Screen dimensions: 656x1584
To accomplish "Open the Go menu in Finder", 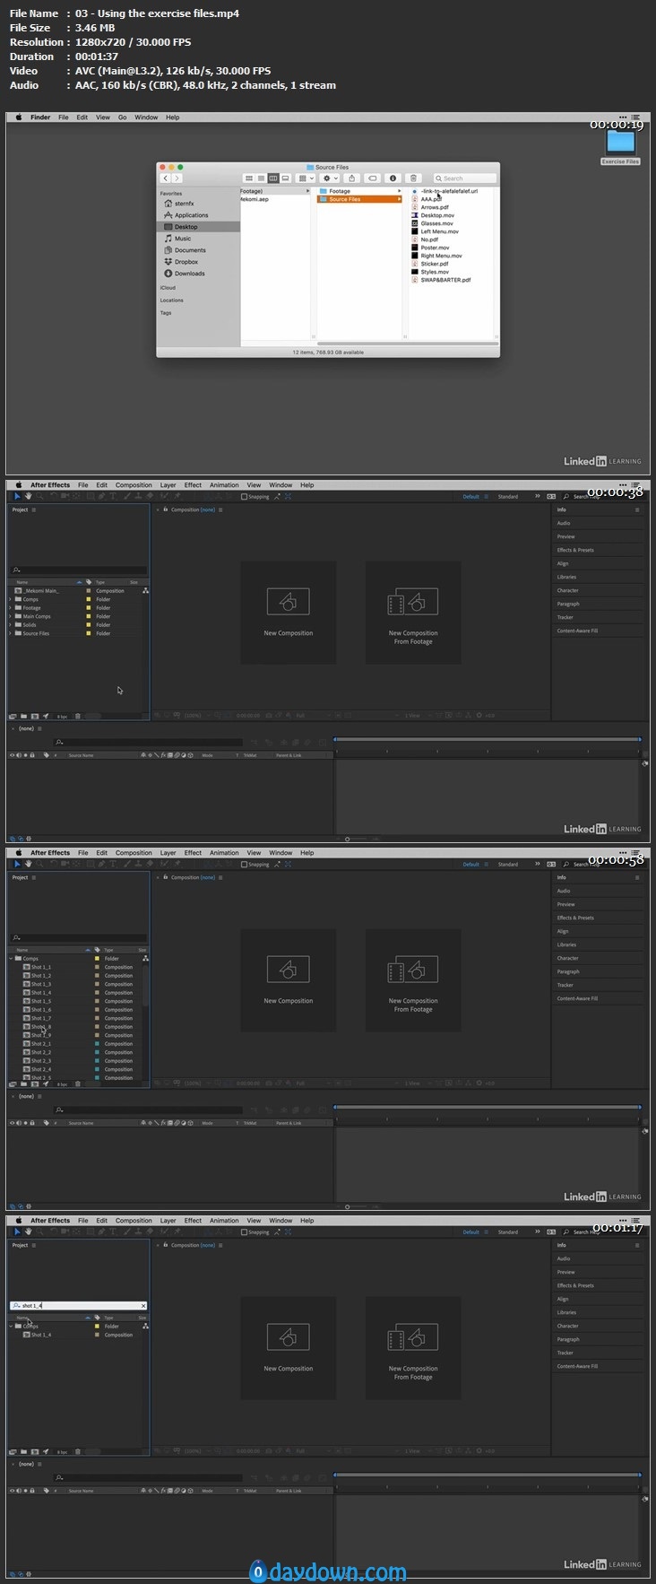I will [x=123, y=117].
